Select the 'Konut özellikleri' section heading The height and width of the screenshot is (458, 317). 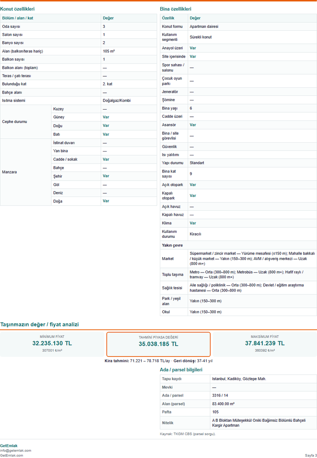pos(18,8)
